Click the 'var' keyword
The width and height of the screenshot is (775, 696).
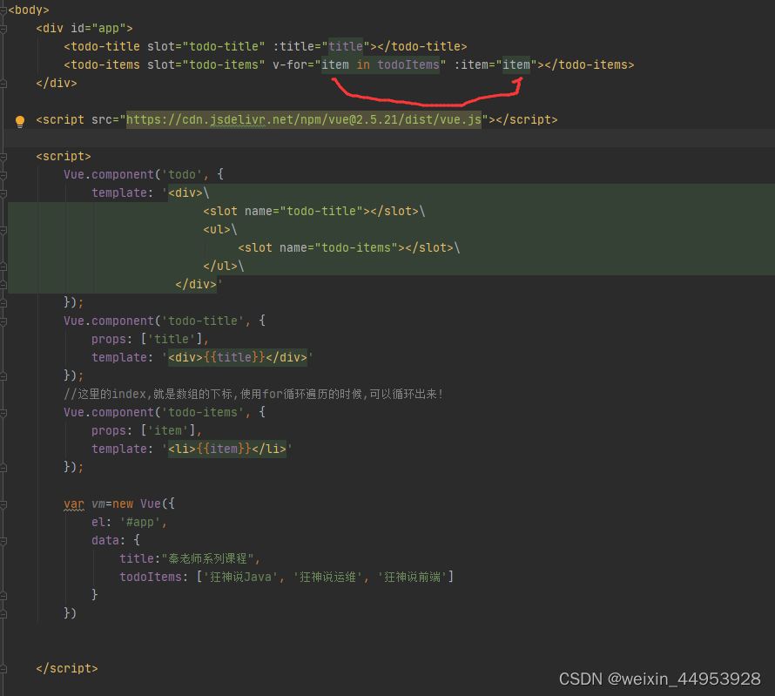(74, 504)
